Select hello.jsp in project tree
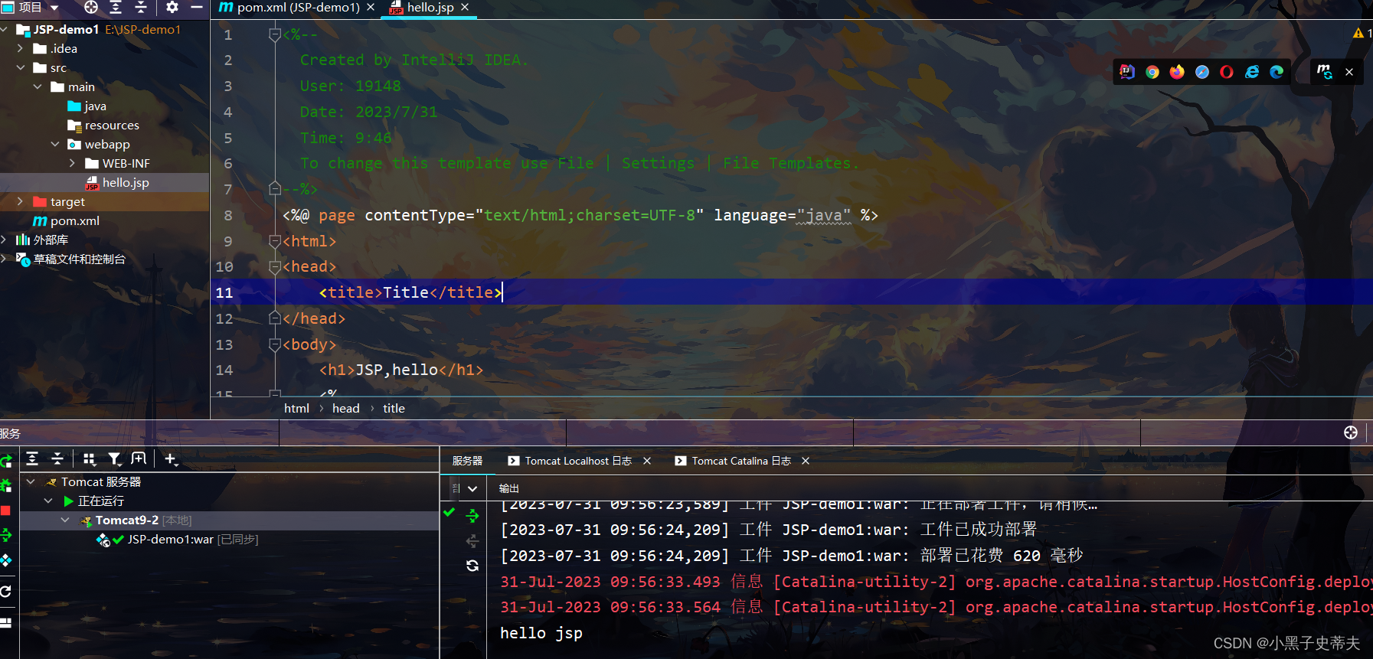 coord(116,182)
